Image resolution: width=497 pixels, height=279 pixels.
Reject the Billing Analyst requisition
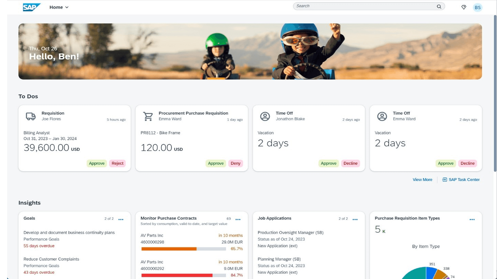[x=117, y=163]
